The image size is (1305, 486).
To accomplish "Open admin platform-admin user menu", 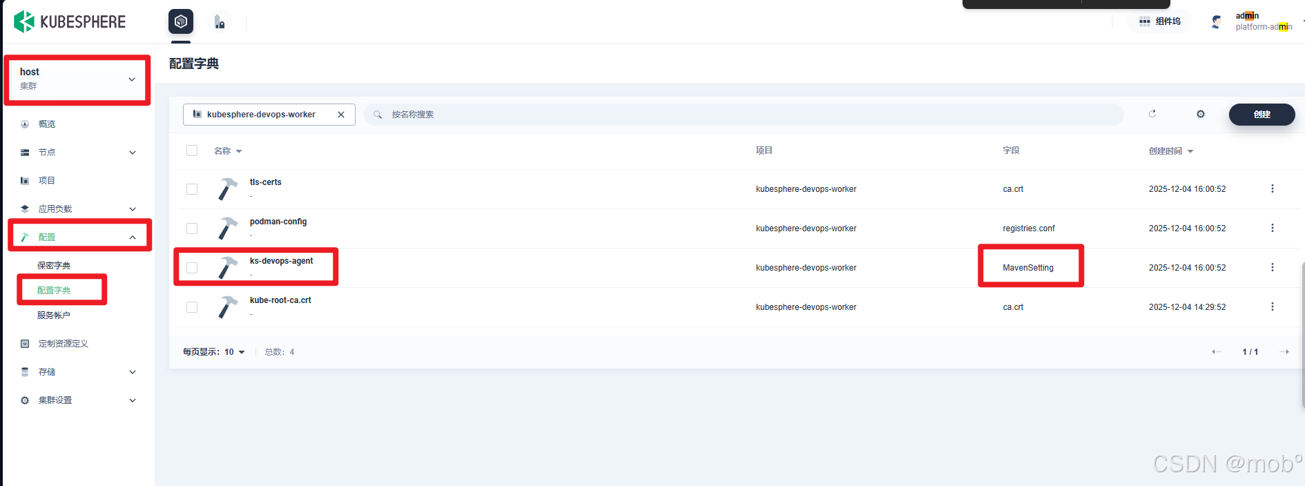I will click(1263, 21).
